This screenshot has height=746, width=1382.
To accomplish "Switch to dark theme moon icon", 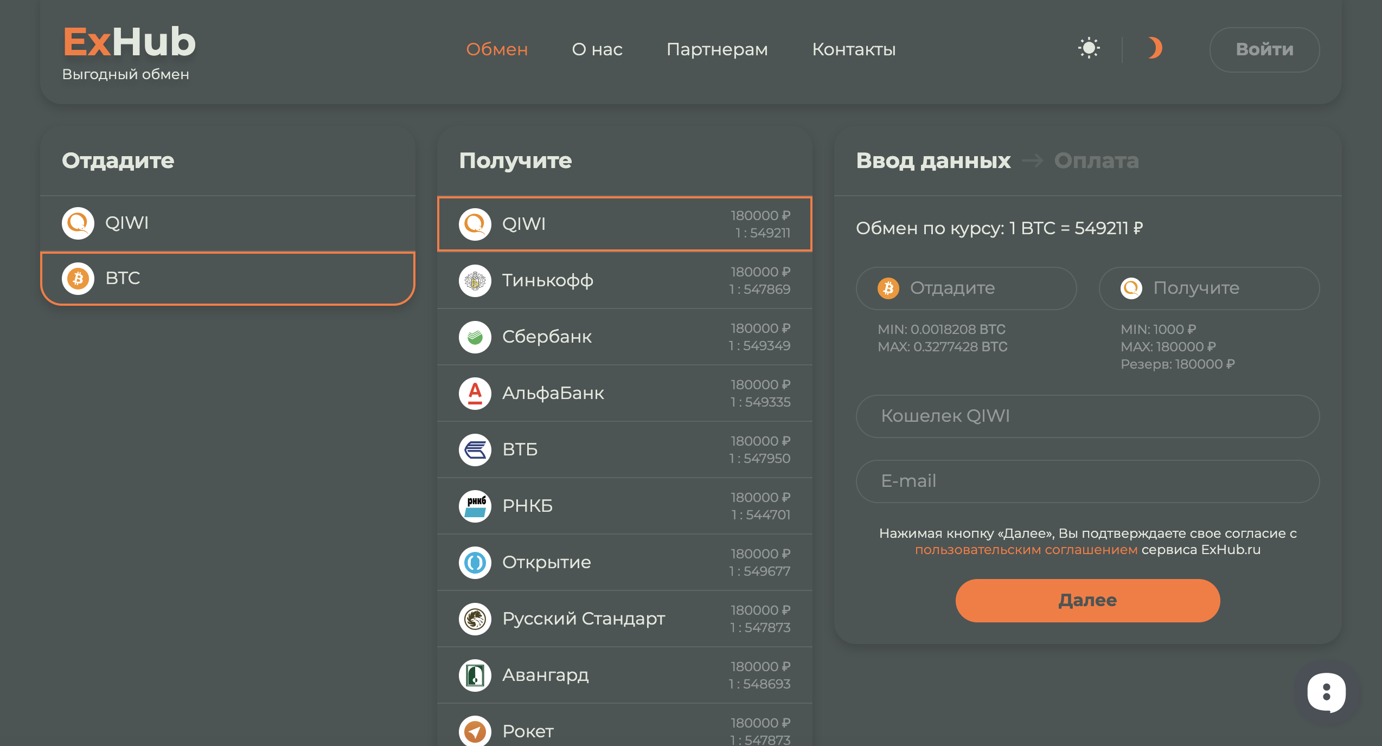I will coord(1155,48).
